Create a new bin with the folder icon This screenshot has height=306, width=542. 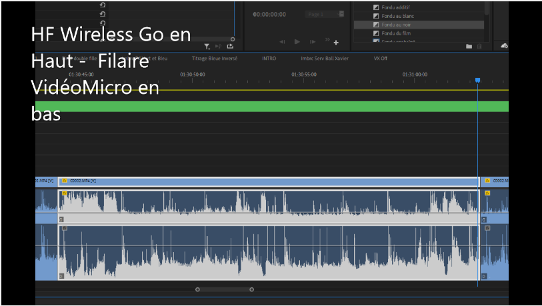pyautogui.click(x=469, y=46)
